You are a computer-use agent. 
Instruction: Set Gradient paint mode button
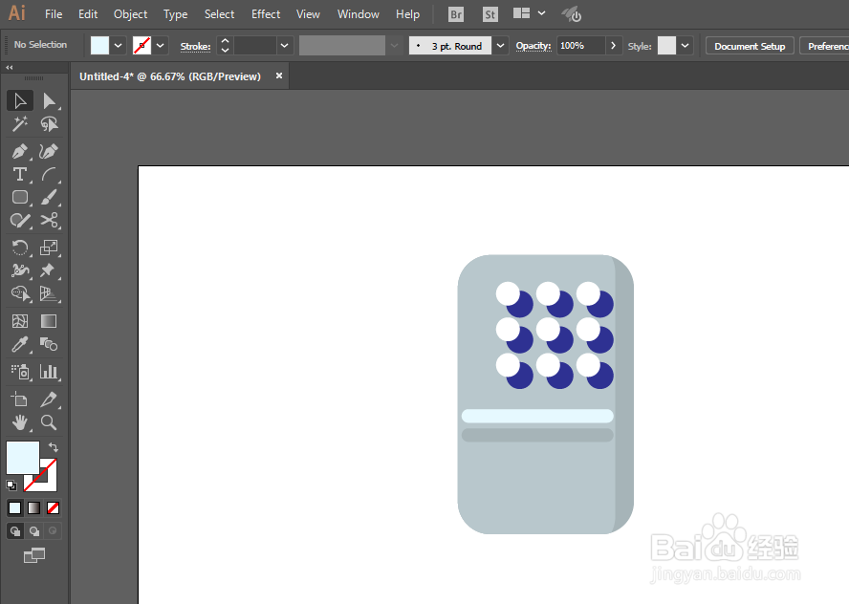[33, 507]
